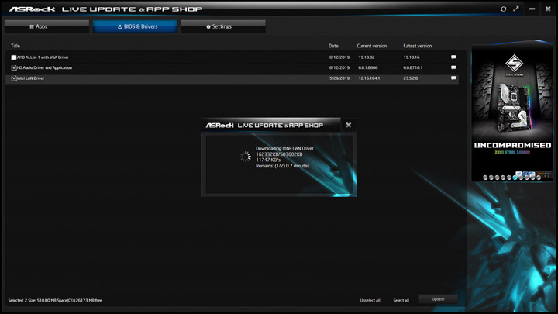Viewport: 558px width, 314px height.
Task: Select the HD Audio Driver and Application title
Action: 44,67
